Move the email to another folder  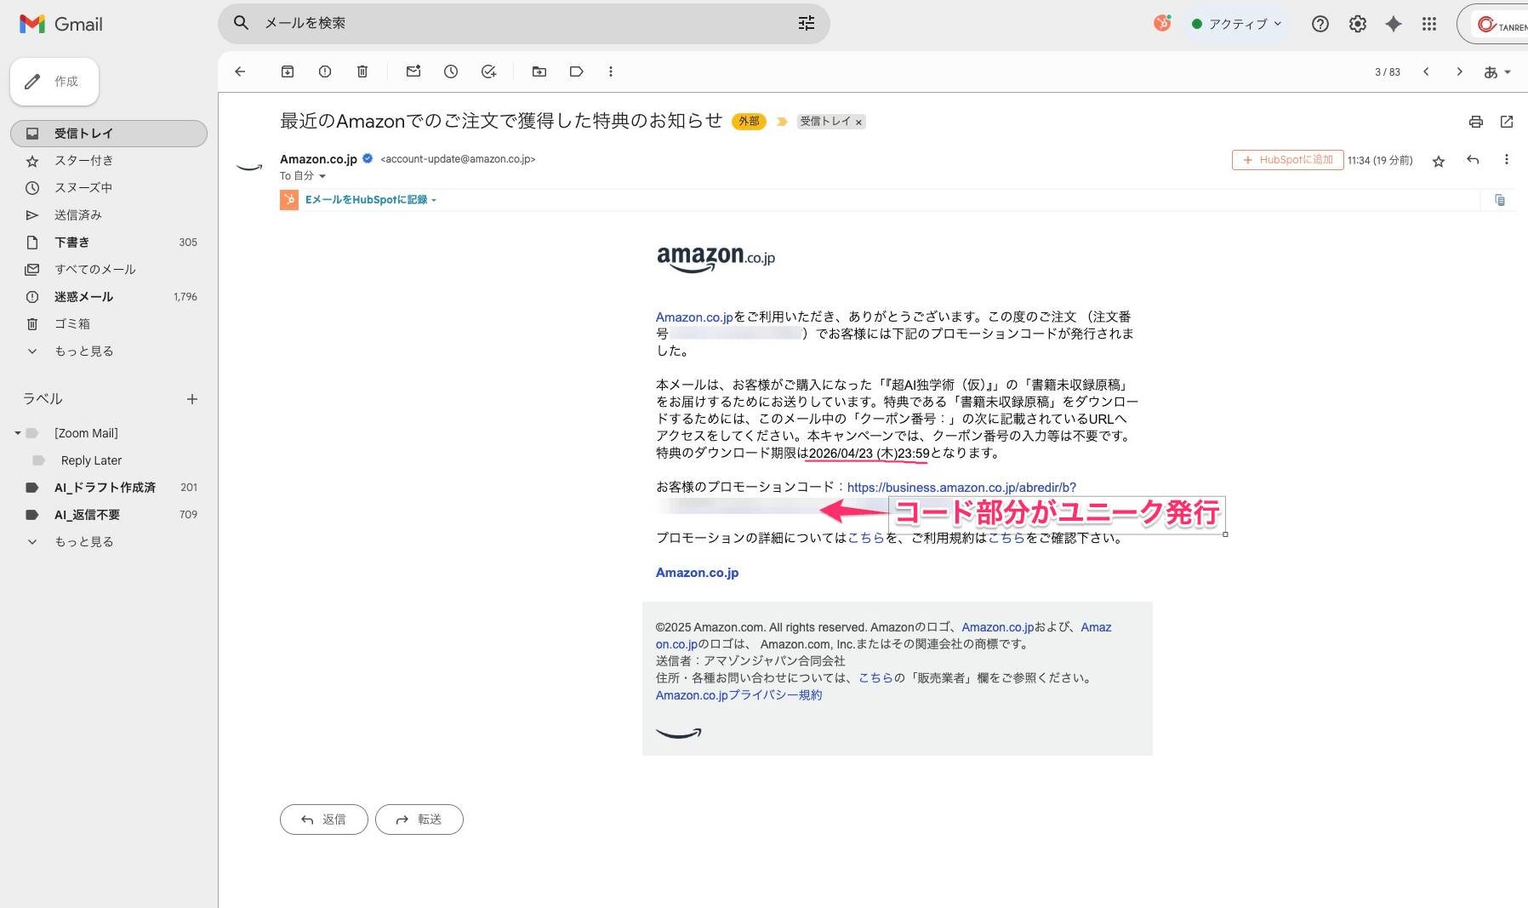539,71
